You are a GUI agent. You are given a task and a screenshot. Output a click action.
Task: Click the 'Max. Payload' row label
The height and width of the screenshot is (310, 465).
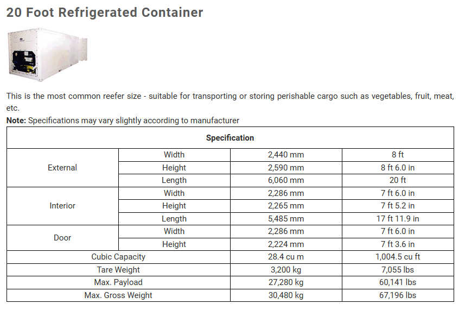(118, 282)
